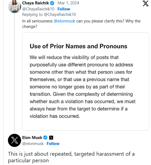Follow Elon Musk
Viewport: 151px width, 165px height.
click(x=53, y=144)
